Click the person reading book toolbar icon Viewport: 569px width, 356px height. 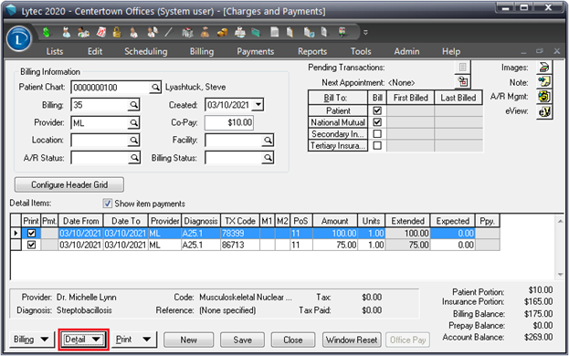(x=239, y=33)
